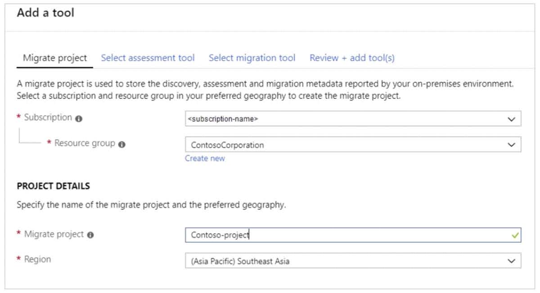
Task: Switch to Select assessment tool tab
Action: (x=148, y=58)
